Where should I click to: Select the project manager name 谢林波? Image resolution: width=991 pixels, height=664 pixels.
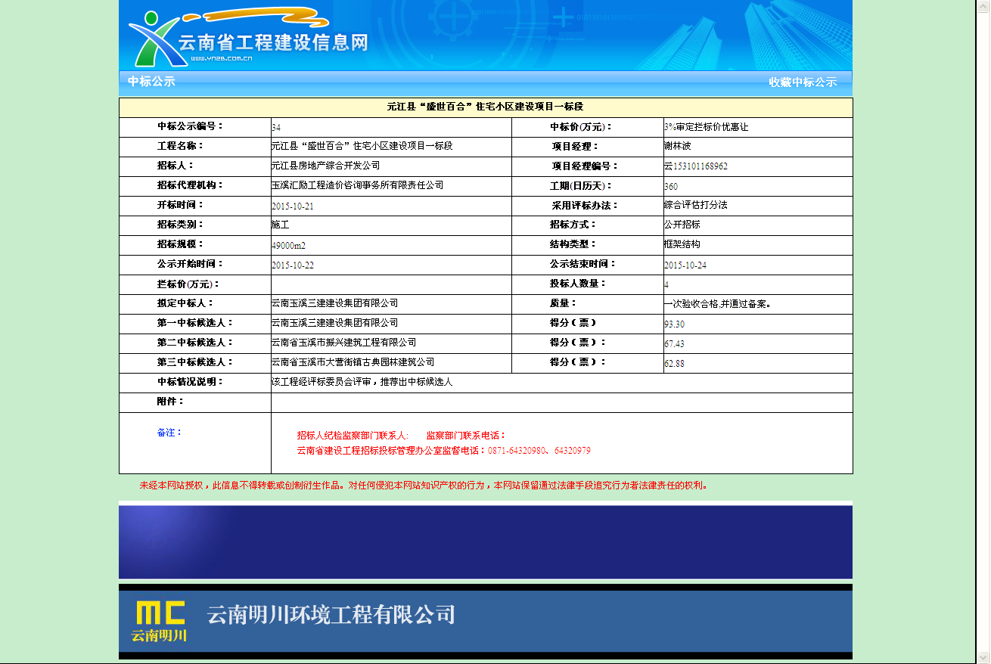678,146
